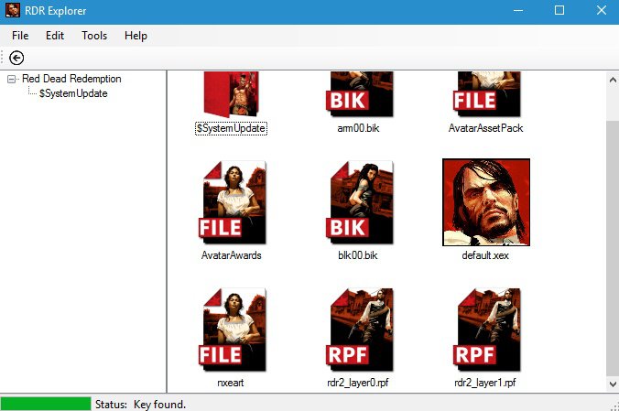Select the default.xex John Marston icon
The image size is (619, 411).
[486, 202]
